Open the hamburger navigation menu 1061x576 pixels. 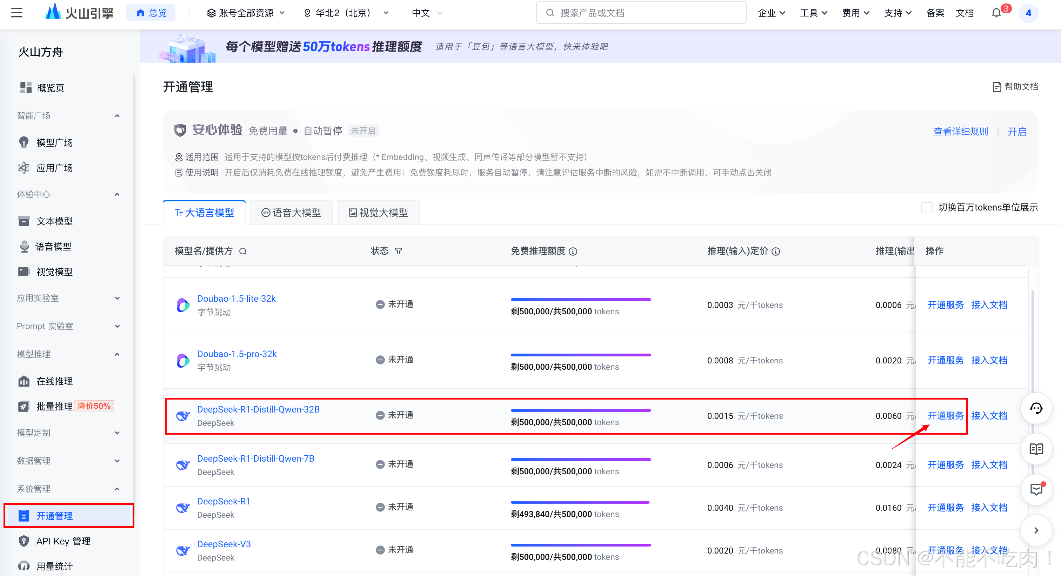[17, 13]
